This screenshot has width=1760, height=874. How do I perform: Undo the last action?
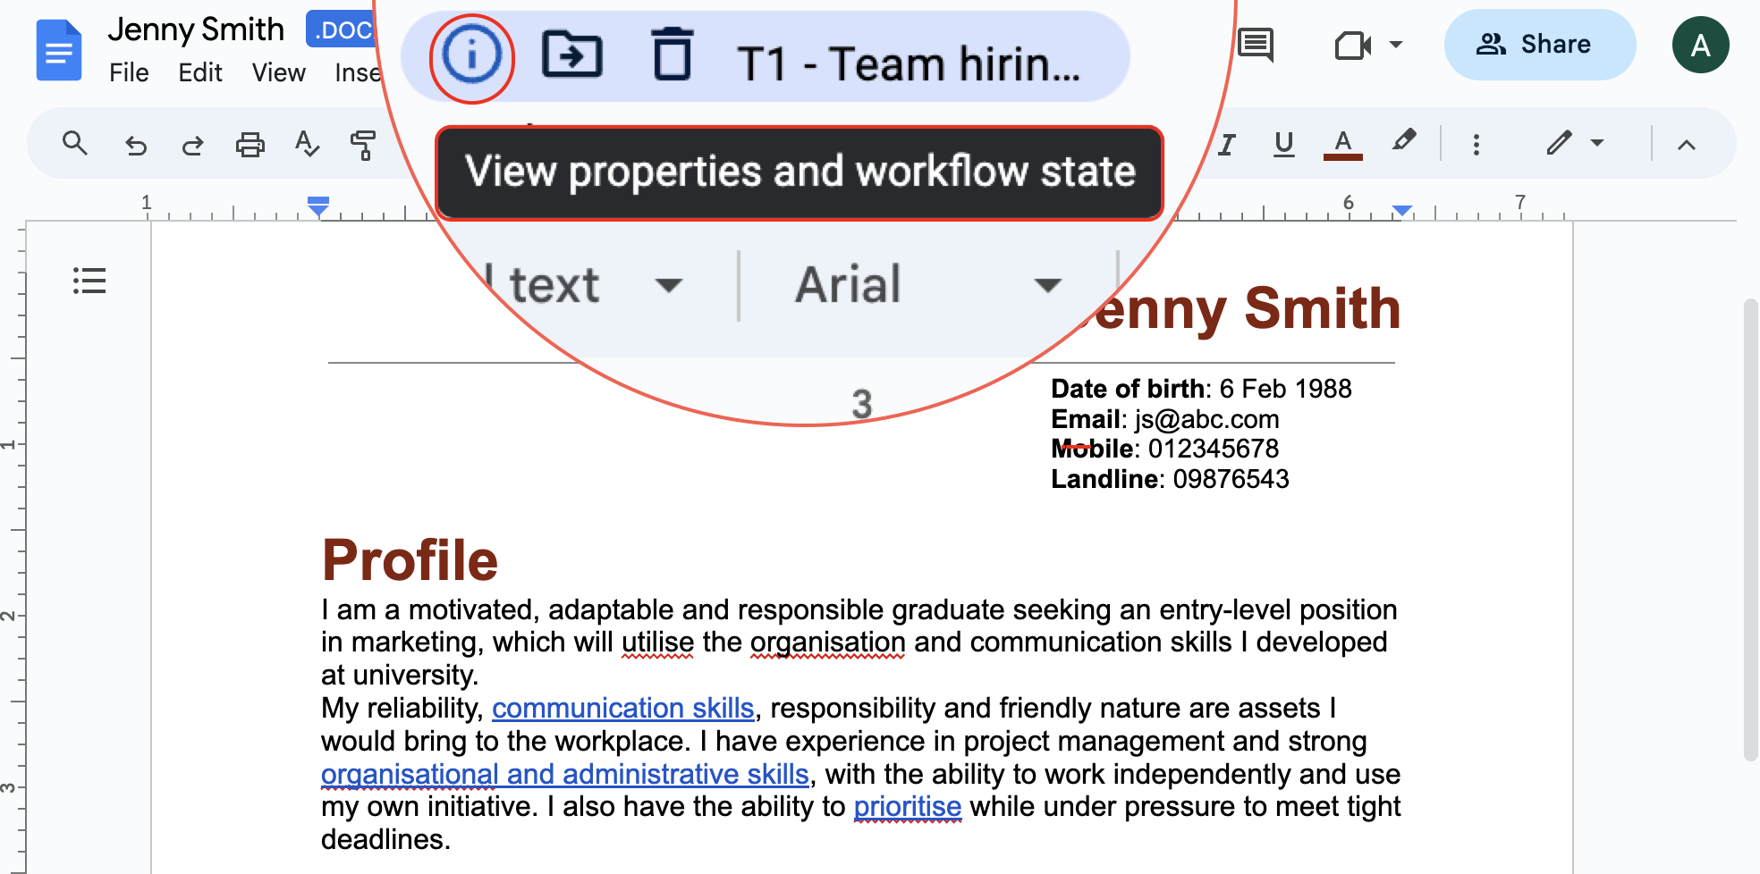135,145
